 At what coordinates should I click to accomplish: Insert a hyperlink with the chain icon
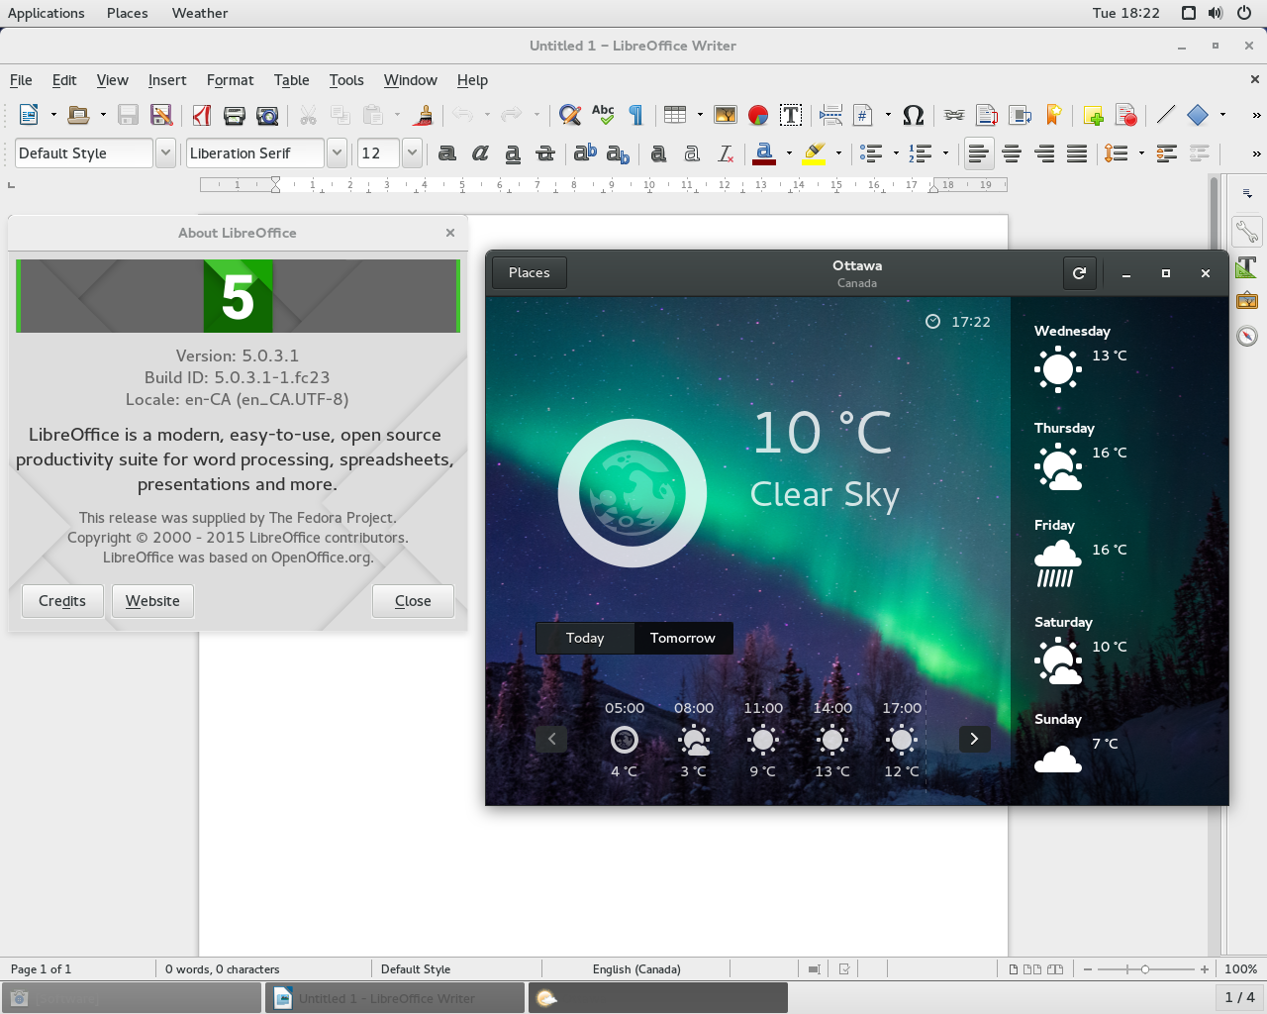(954, 115)
